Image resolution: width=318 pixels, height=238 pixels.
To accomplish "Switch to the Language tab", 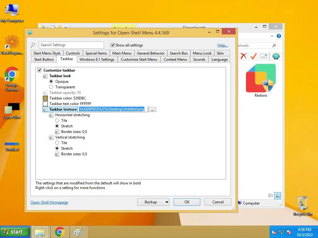I will pyautogui.click(x=220, y=59).
